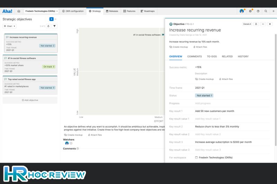Click the plus icon in top bar
The width and height of the screenshot is (277, 184).
(273, 11)
